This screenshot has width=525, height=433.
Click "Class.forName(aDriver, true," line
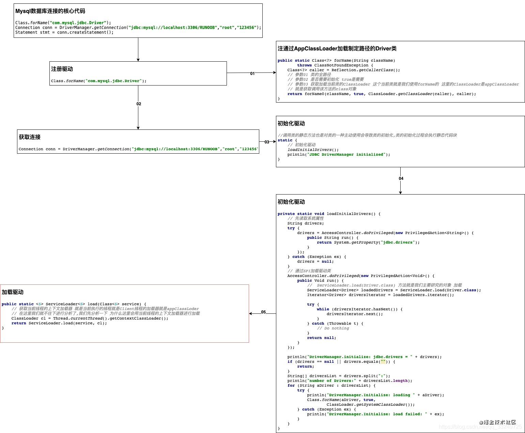[x=341, y=400]
